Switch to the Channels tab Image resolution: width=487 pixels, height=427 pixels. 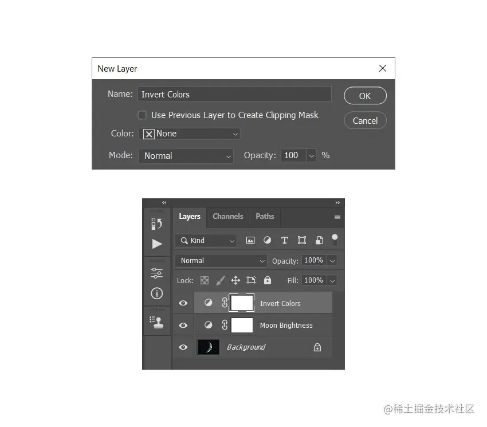click(227, 217)
